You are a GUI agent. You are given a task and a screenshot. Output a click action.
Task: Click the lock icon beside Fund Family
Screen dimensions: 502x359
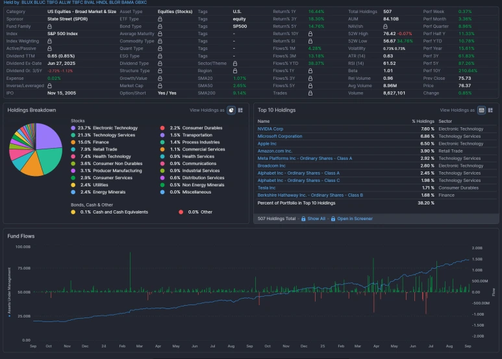tap(49, 26)
